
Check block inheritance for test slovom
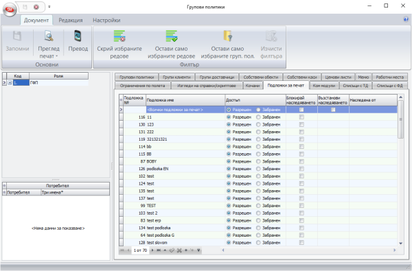click(301, 243)
